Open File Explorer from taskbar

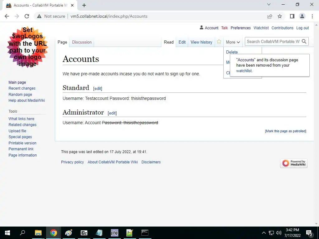[38, 233]
